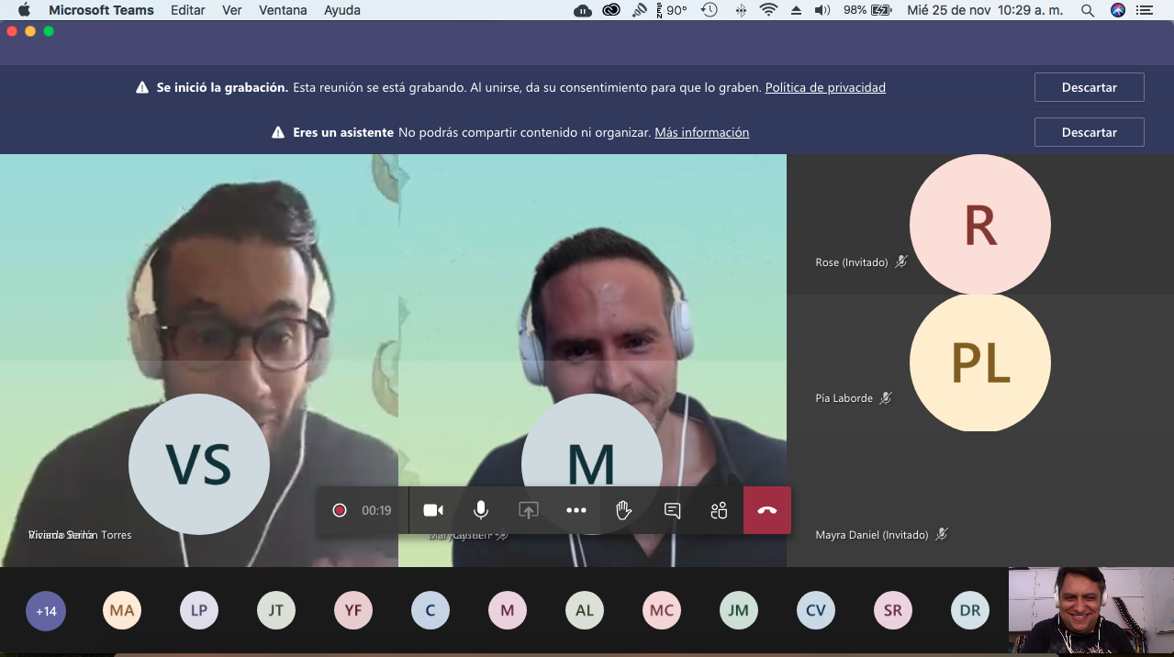The height and width of the screenshot is (657, 1174).
Task: Open the Ventana menu
Action: tap(283, 10)
